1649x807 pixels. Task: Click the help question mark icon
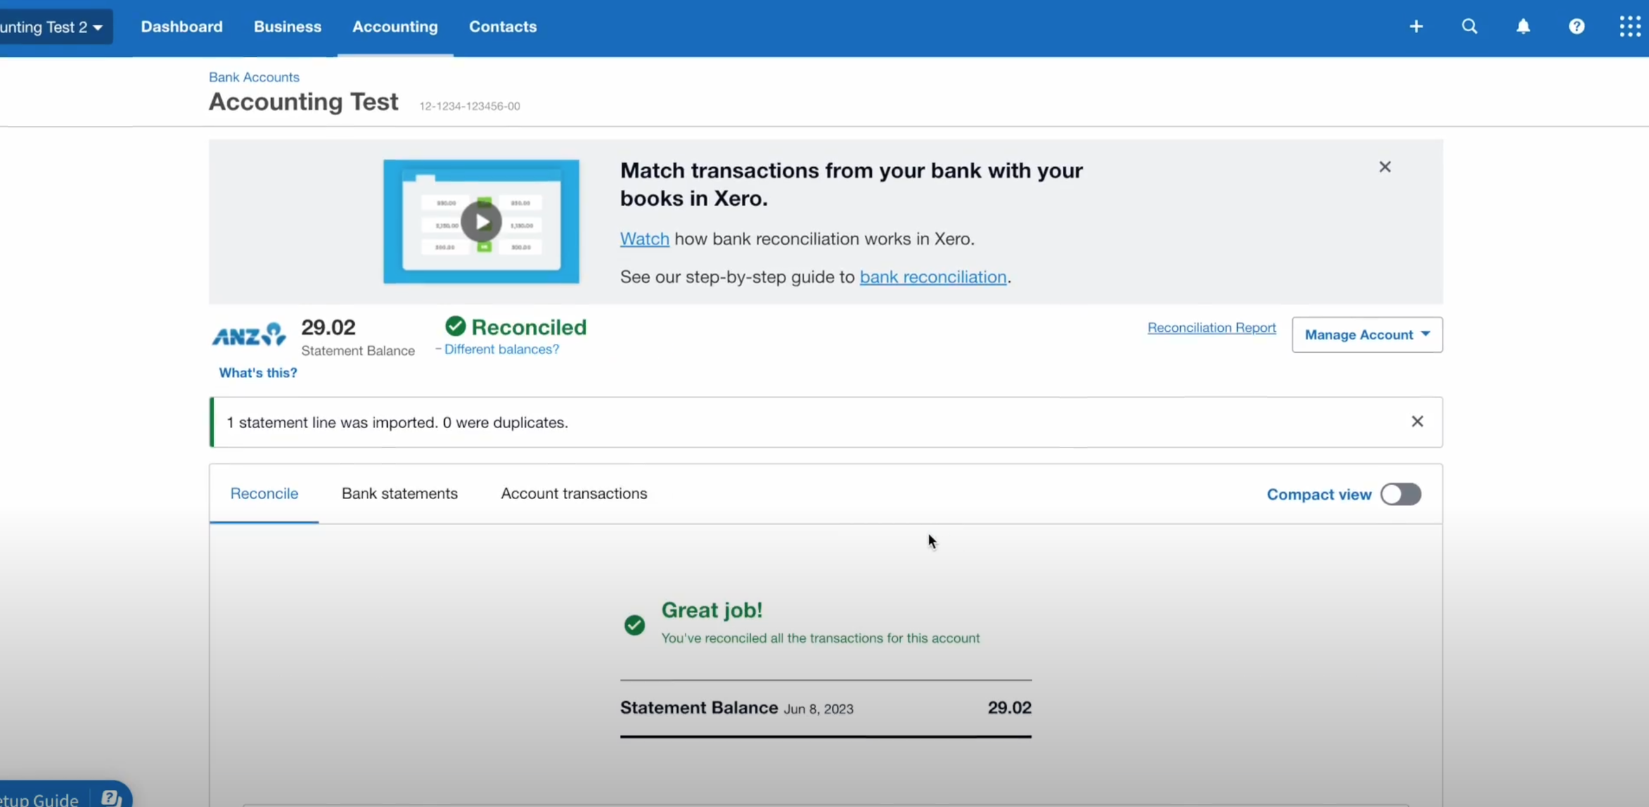click(x=1576, y=26)
